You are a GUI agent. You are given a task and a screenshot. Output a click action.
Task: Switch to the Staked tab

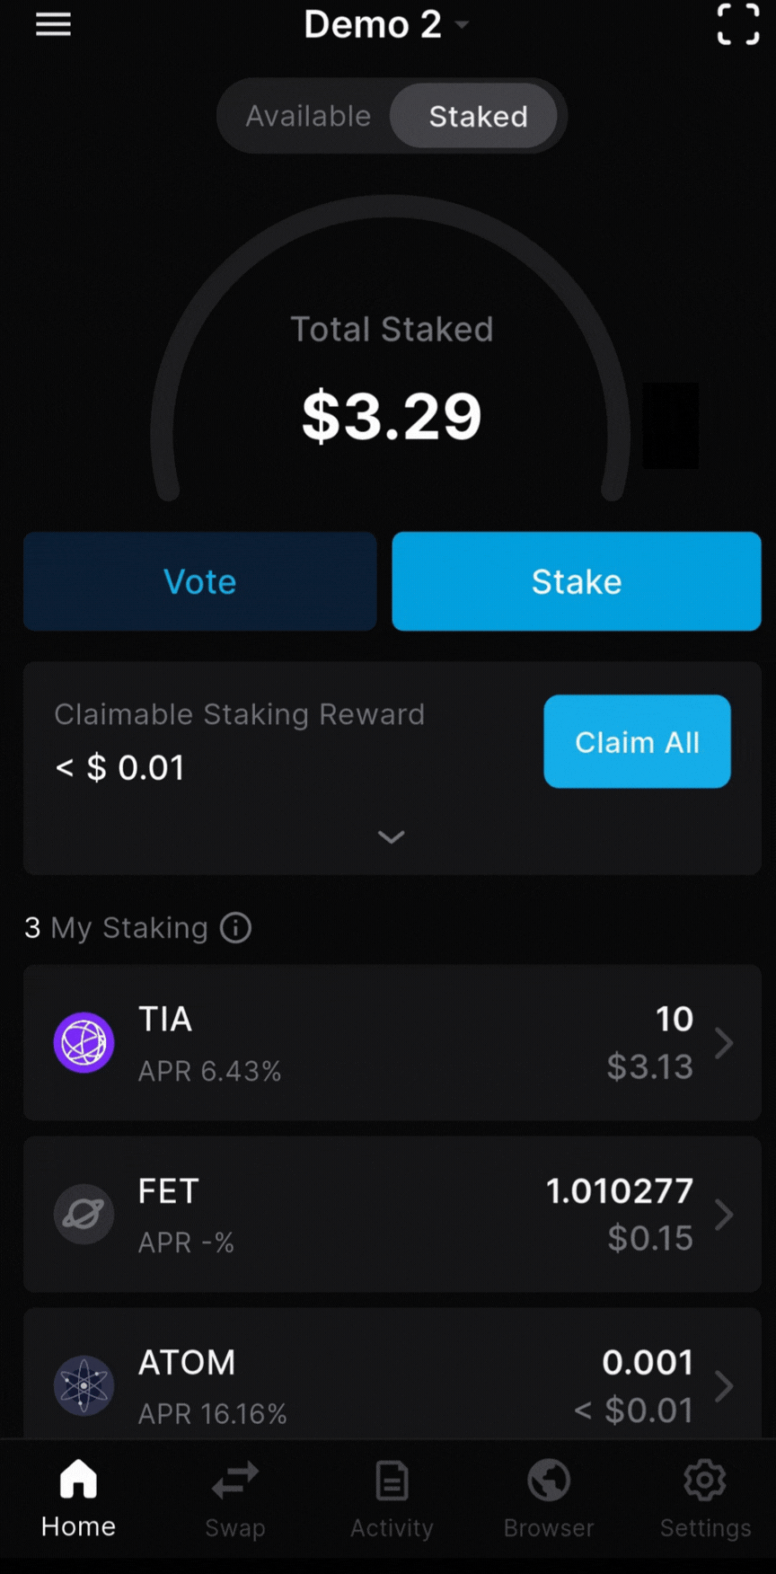pyautogui.click(x=477, y=116)
